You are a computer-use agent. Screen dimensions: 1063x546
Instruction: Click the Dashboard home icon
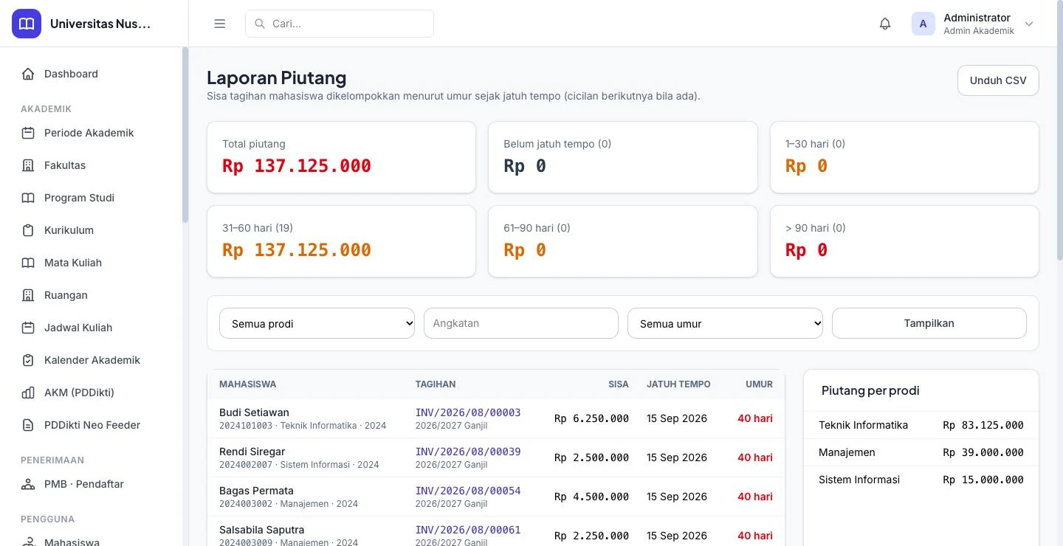pos(28,74)
